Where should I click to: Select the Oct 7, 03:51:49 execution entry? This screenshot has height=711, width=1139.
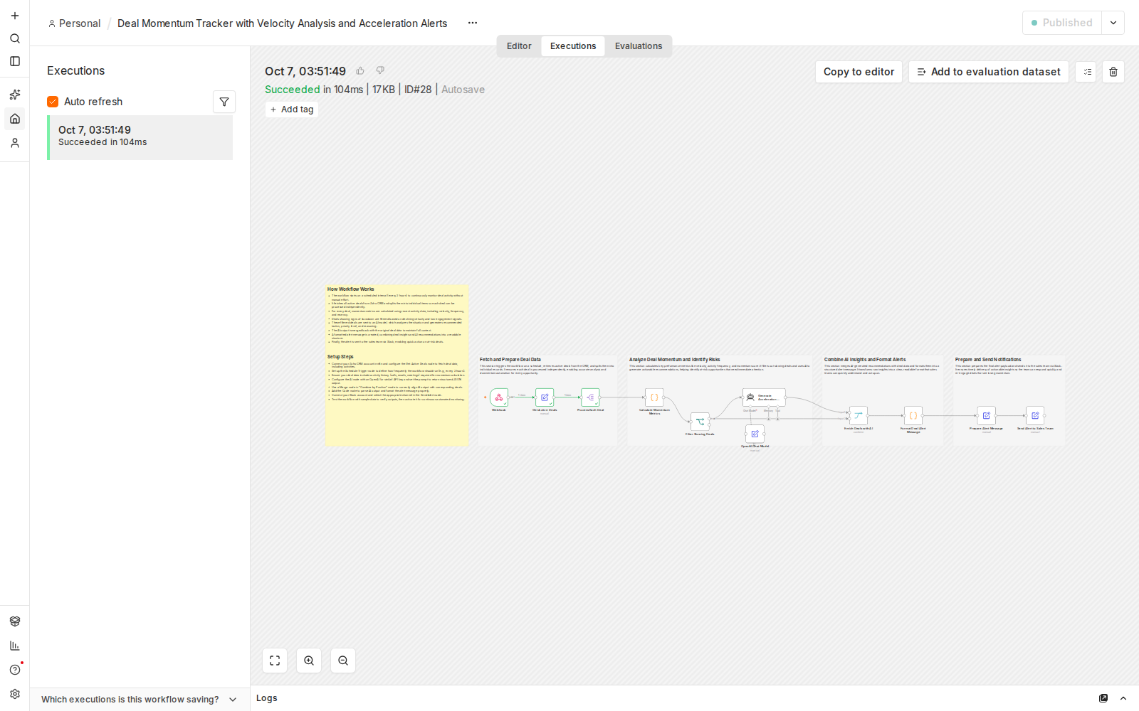[140, 137]
